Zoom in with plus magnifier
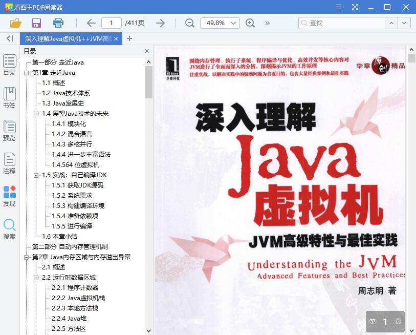 [250, 23]
